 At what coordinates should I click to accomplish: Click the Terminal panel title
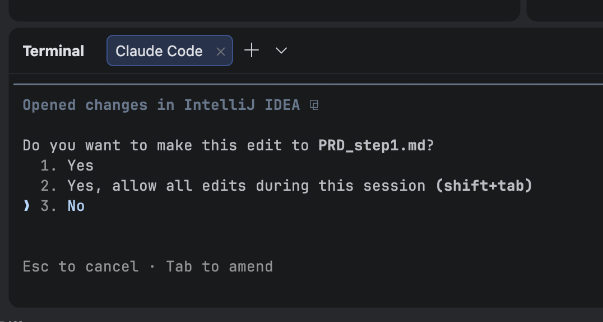click(53, 51)
